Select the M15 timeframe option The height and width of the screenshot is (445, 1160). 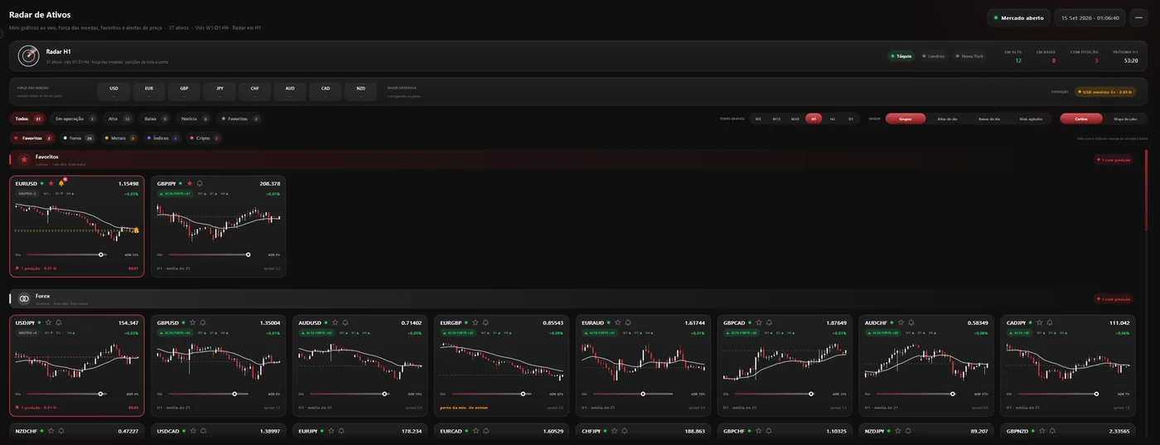pos(776,119)
